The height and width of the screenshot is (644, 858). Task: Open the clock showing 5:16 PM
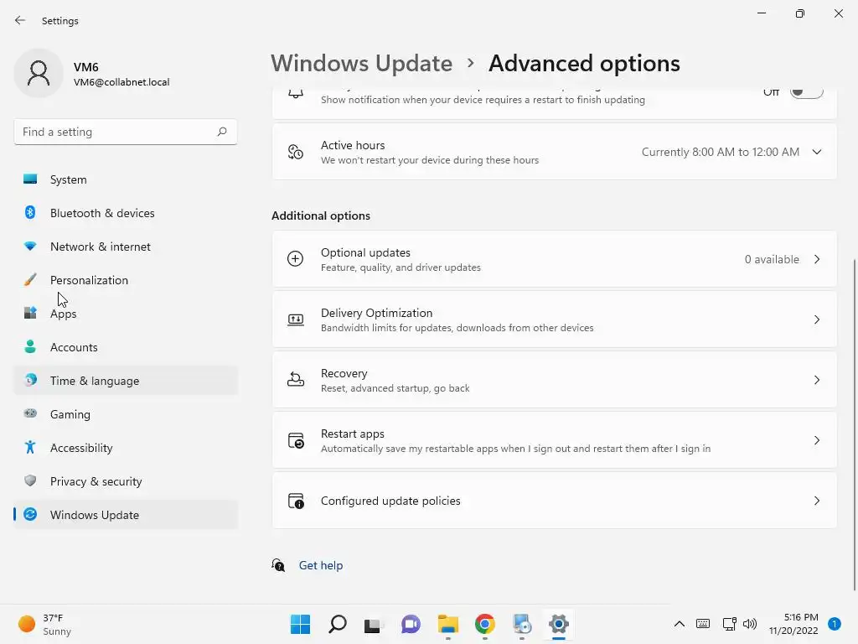[x=793, y=624]
